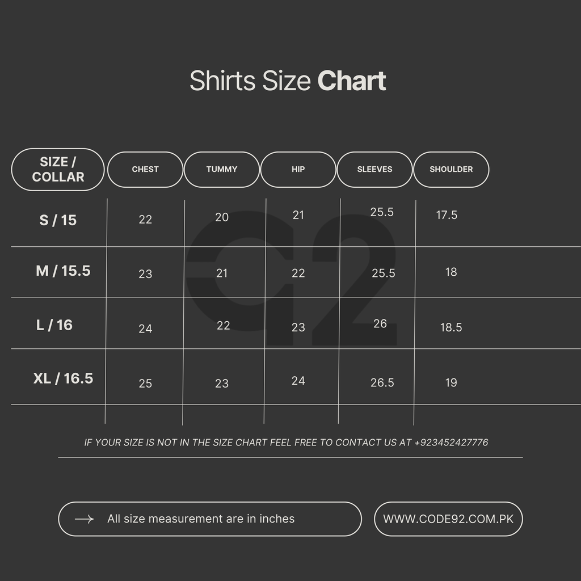This screenshot has width=581, height=581.
Task: Select the S / 15 size row label
Action: pos(58,220)
